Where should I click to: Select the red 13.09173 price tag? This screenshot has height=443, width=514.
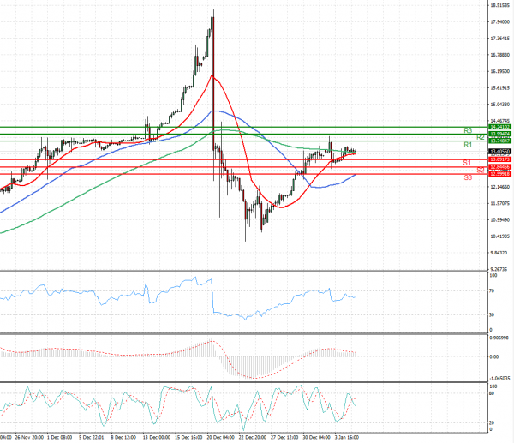tap(500, 159)
